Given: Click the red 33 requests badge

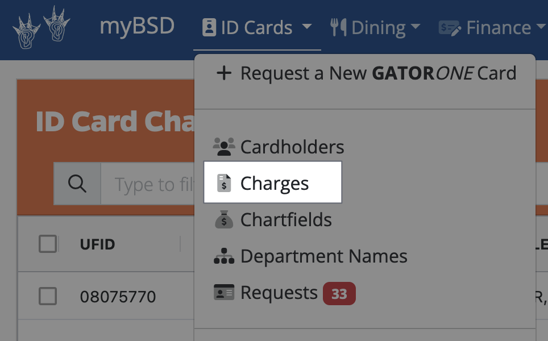Looking at the screenshot, I should coord(339,293).
